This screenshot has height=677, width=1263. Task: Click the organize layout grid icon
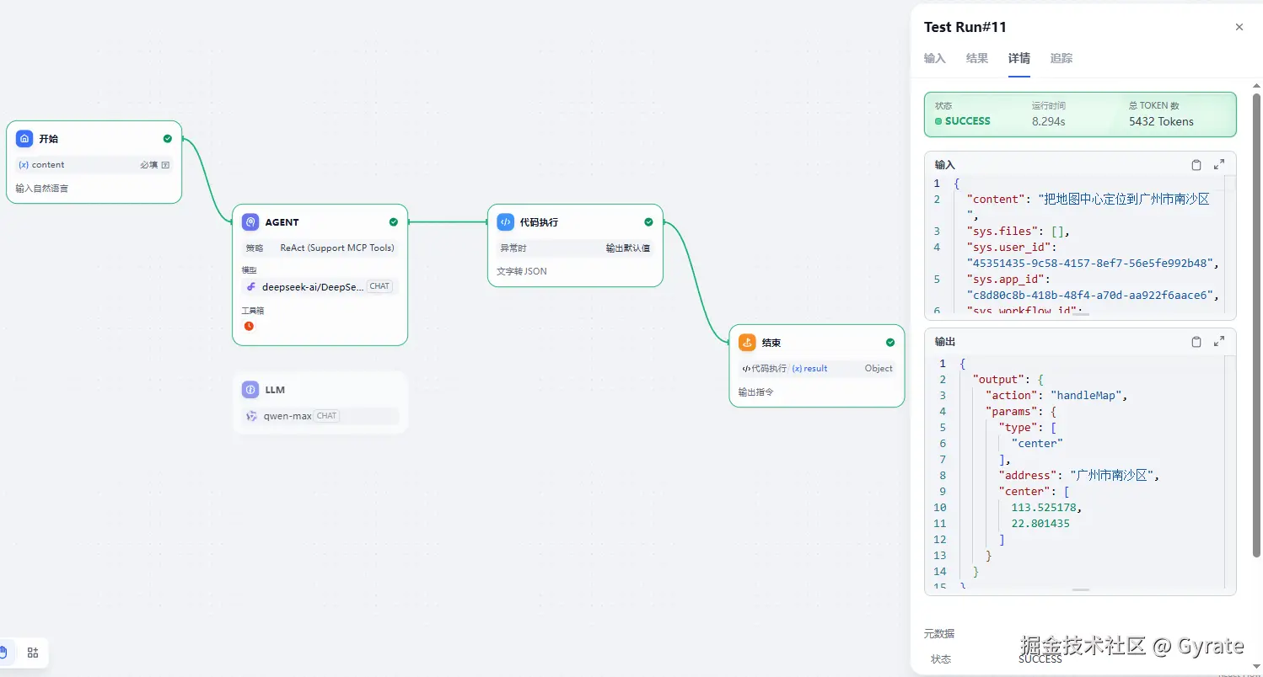point(33,653)
